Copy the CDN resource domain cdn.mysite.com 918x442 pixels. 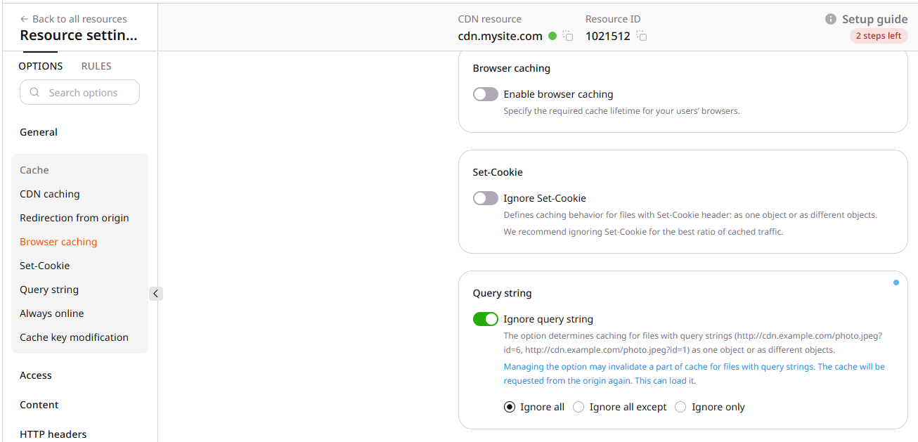pos(568,36)
